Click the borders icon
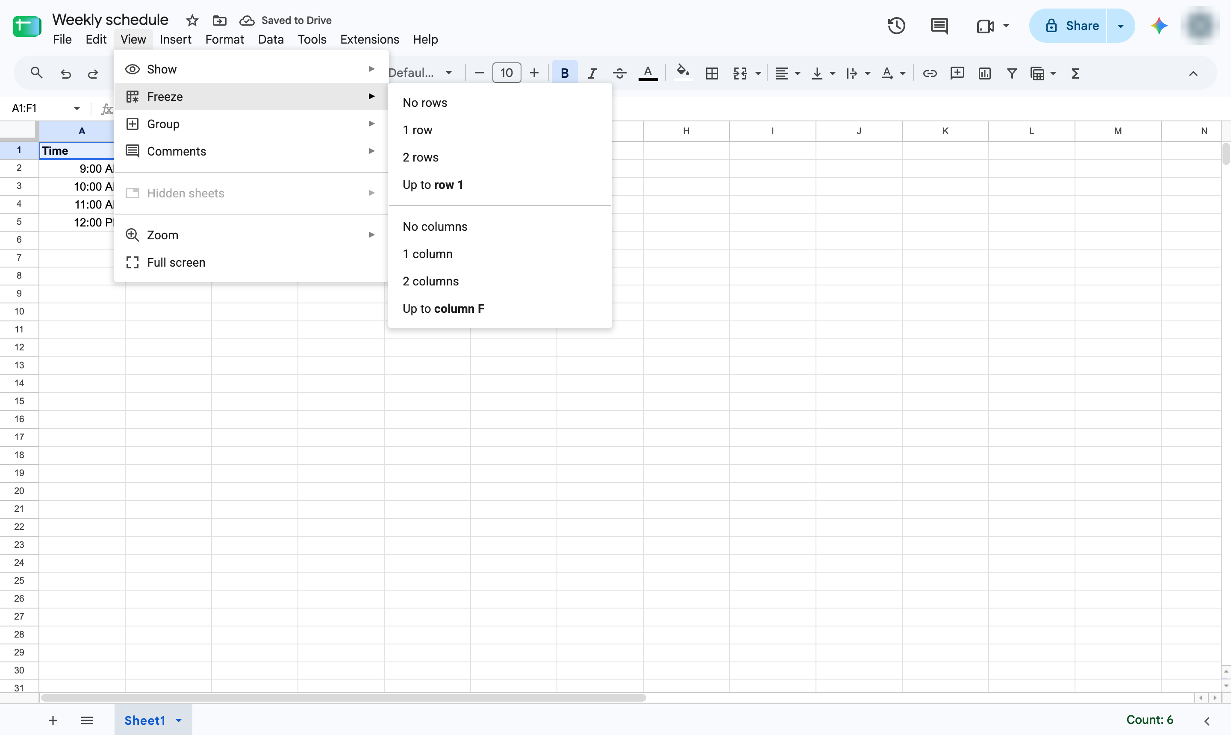The height and width of the screenshot is (735, 1231). [x=712, y=73]
